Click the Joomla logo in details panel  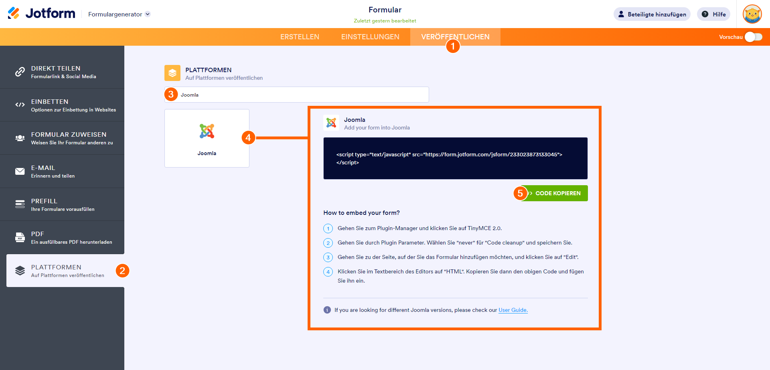click(x=331, y=123)
